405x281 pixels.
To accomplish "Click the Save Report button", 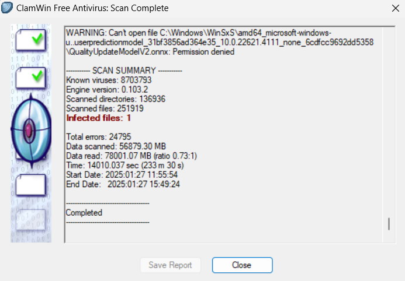I will click(170, 265).
